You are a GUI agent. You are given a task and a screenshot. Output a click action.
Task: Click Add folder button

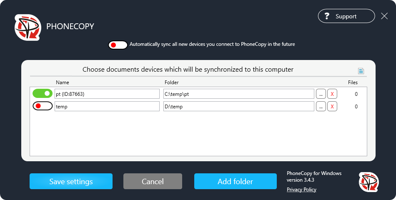[x=236, y=181]
